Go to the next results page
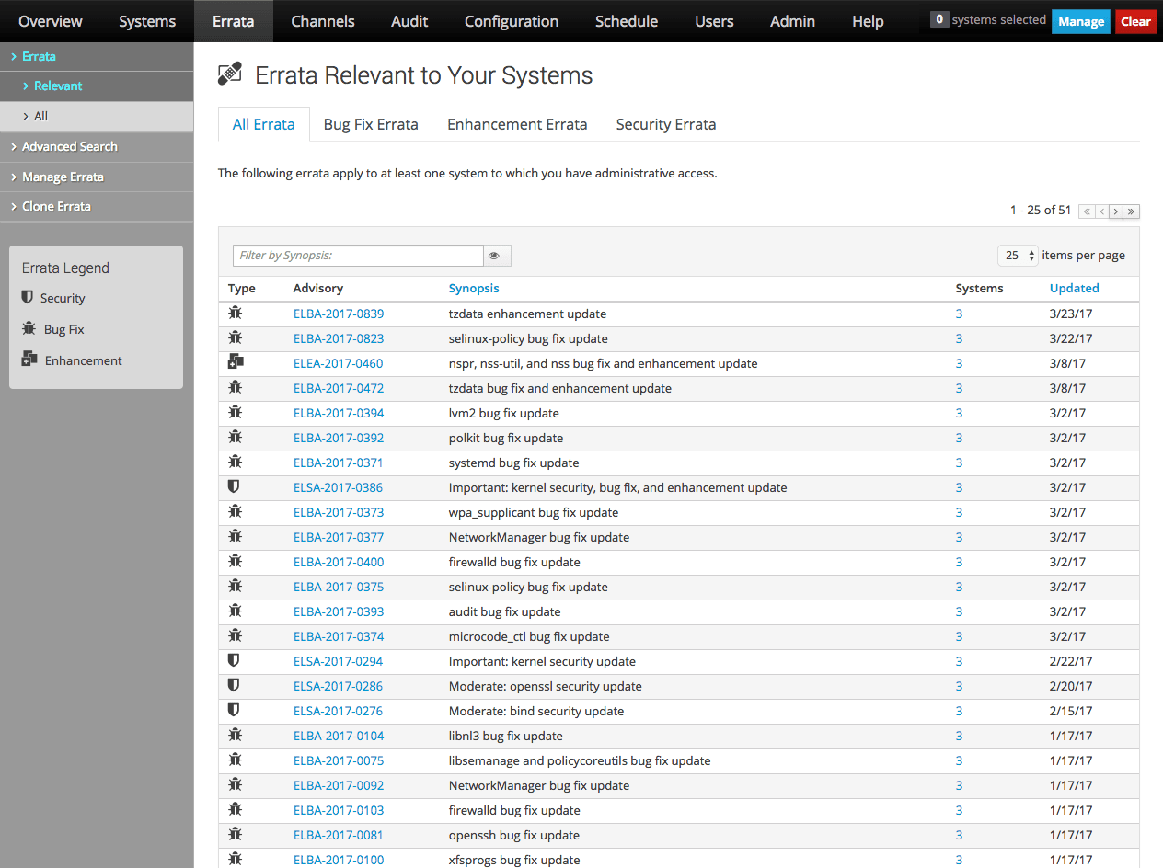Screen dimensions: 1163x868 coord(1116,211)
